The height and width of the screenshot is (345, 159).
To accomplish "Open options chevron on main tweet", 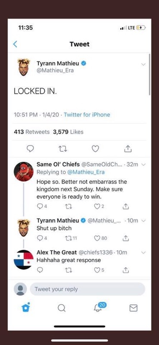I will (x=143, y=64).
